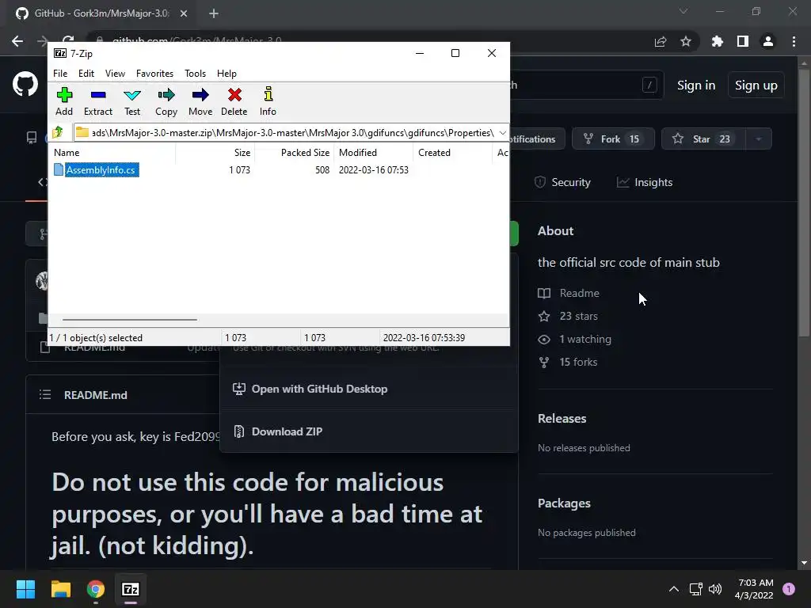Sort by the Modified column header
Viewport: 811px width, 608px height.
pyautogui.click(x=374, y=153)
